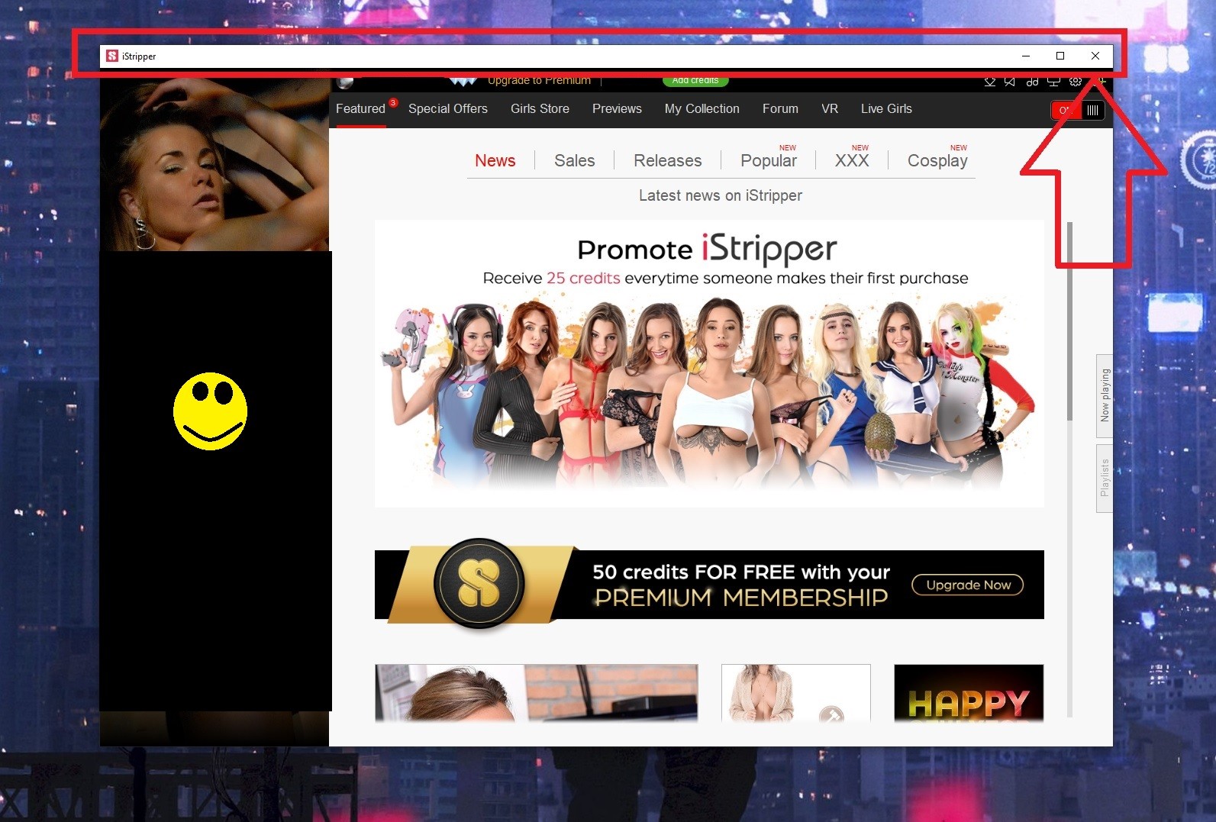Click the iStripper logo in title bar
Viewport: 1216px width, 822px height.
click(112, 56)
